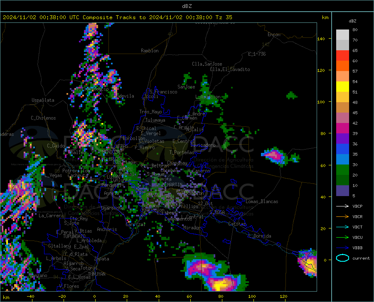Select the purple swatch in dBZ scale
Screen dimensions: 374x302
click(x=342, y=139)
